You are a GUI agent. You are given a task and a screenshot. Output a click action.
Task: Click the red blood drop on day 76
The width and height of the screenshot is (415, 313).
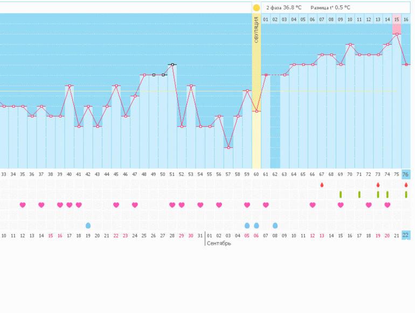click(406, 184)
